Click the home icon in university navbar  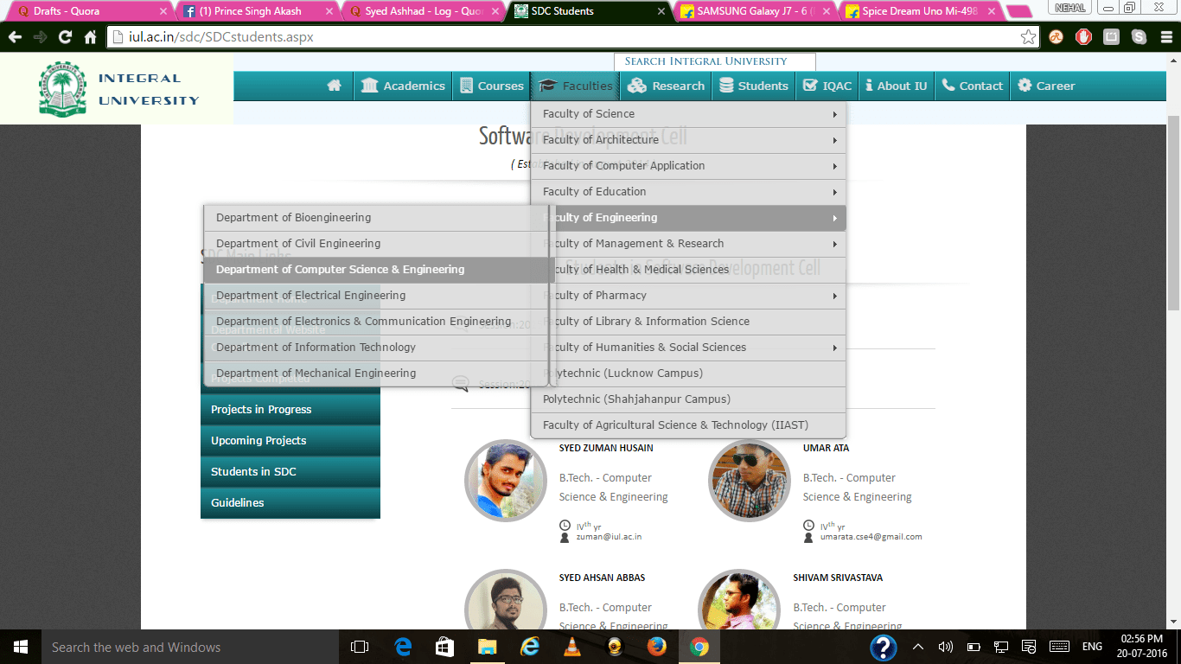coord(335,86)
